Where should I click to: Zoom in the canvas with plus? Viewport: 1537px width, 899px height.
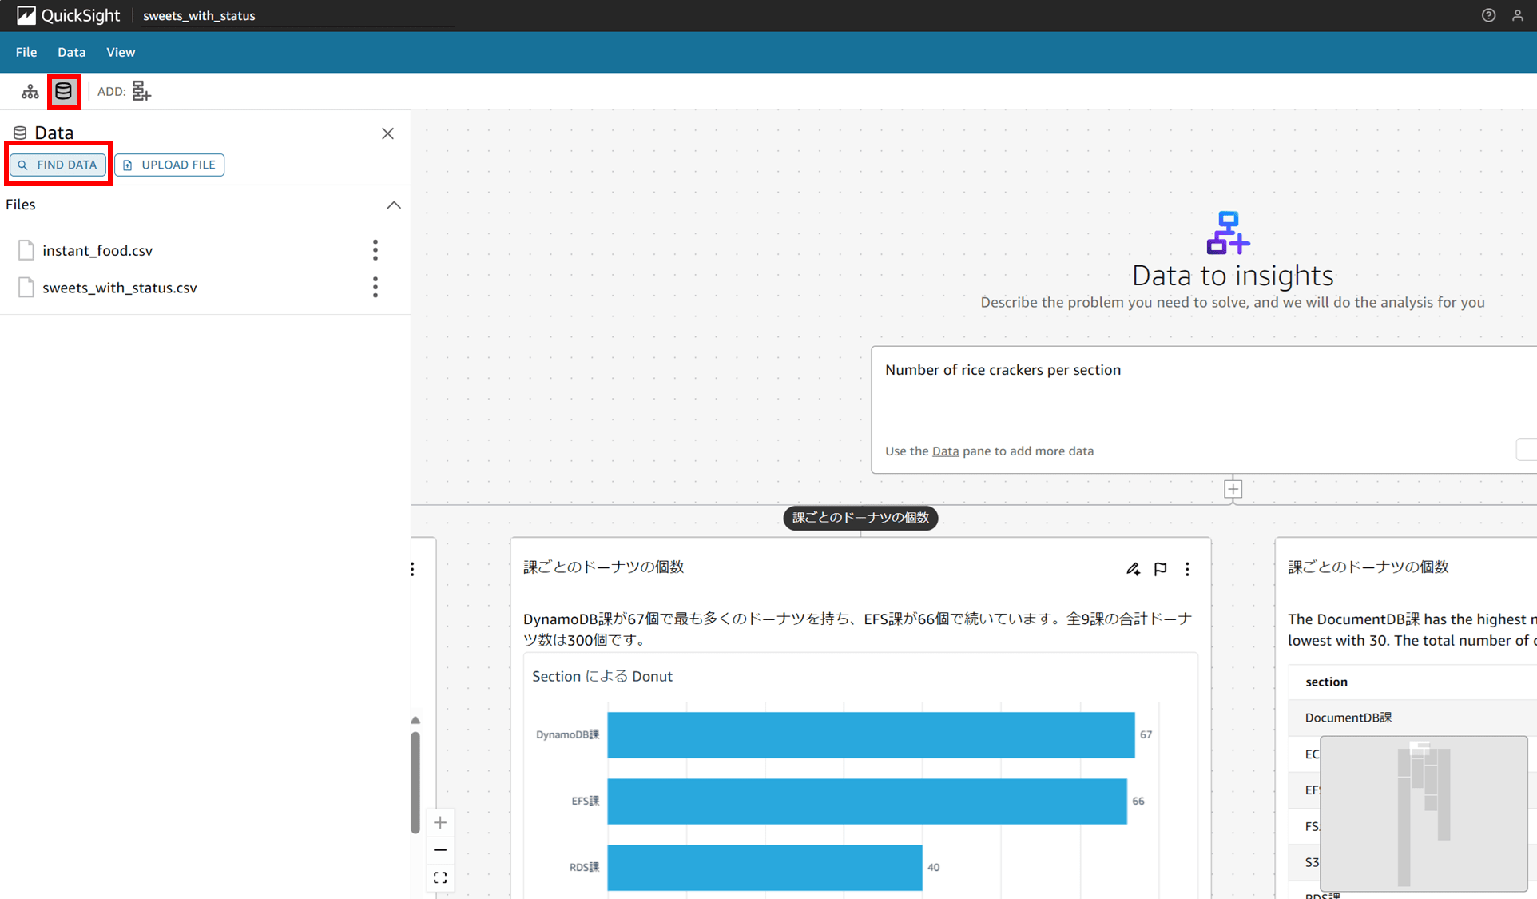tap(440, 822)
